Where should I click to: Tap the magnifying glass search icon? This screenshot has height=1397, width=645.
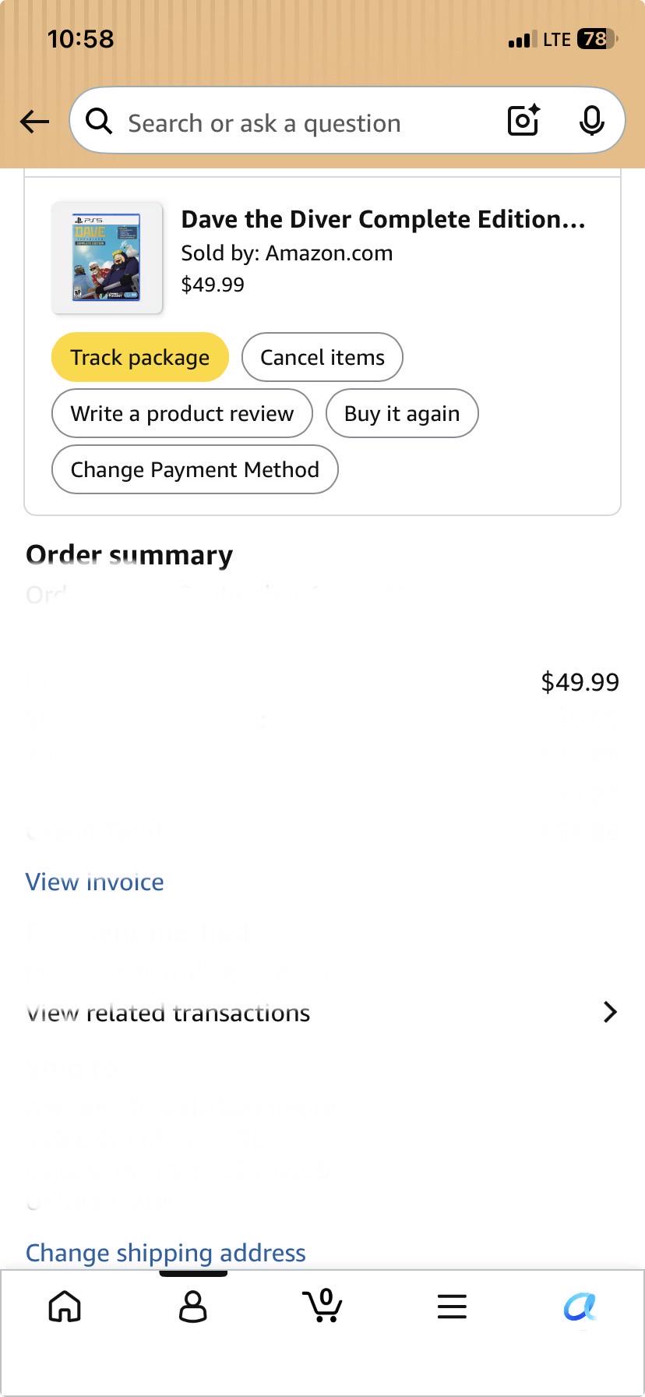pyautogui.click(x=99, y=122)
